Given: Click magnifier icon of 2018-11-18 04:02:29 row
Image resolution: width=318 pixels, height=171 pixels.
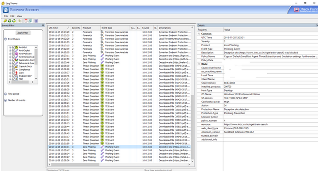Looking at the screenshot, I should (x=102, y=39).
